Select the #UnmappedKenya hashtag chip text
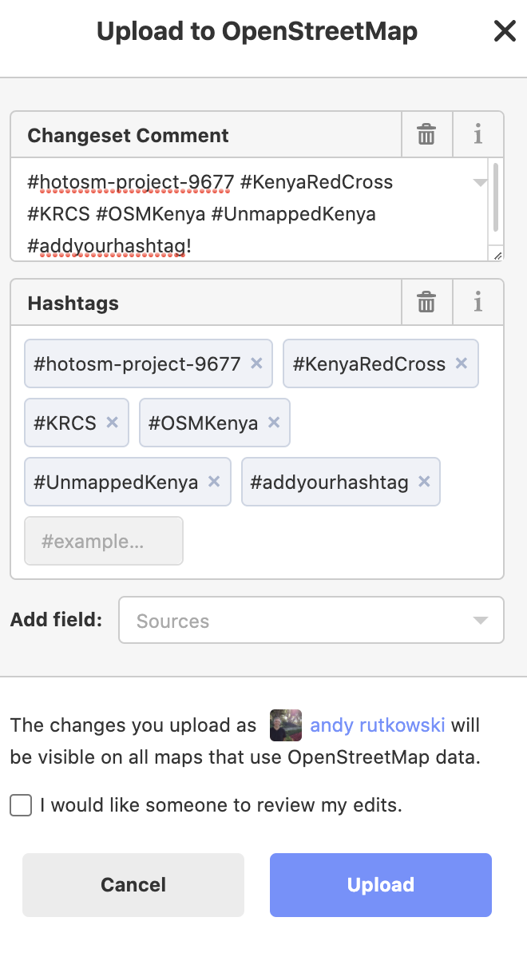This screenshot has width=527, height=957. point(116,482)
